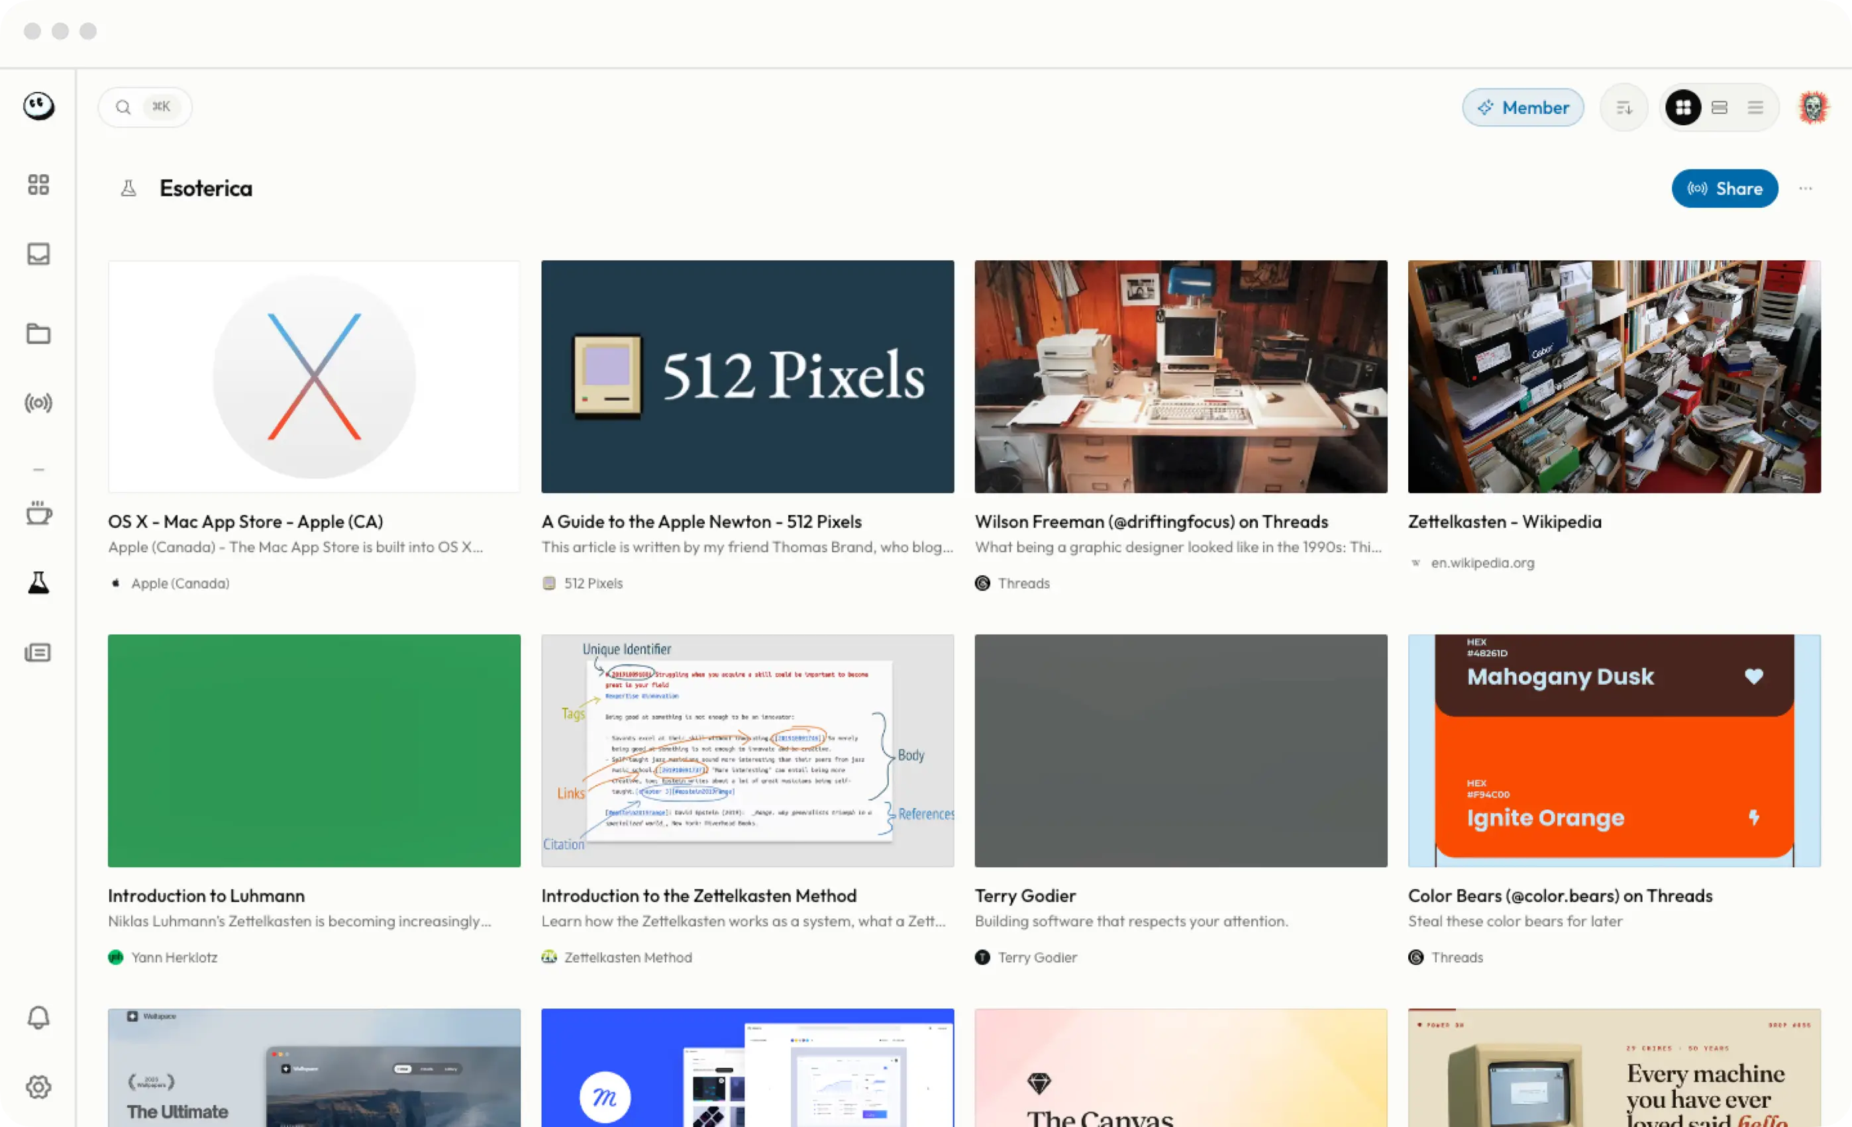The image size is (1852, 1127).
Task: Click description "Niklas Luhmann's Zettelkasten is becoming..."
Action: pyautogui.click(x=299, y=921)
